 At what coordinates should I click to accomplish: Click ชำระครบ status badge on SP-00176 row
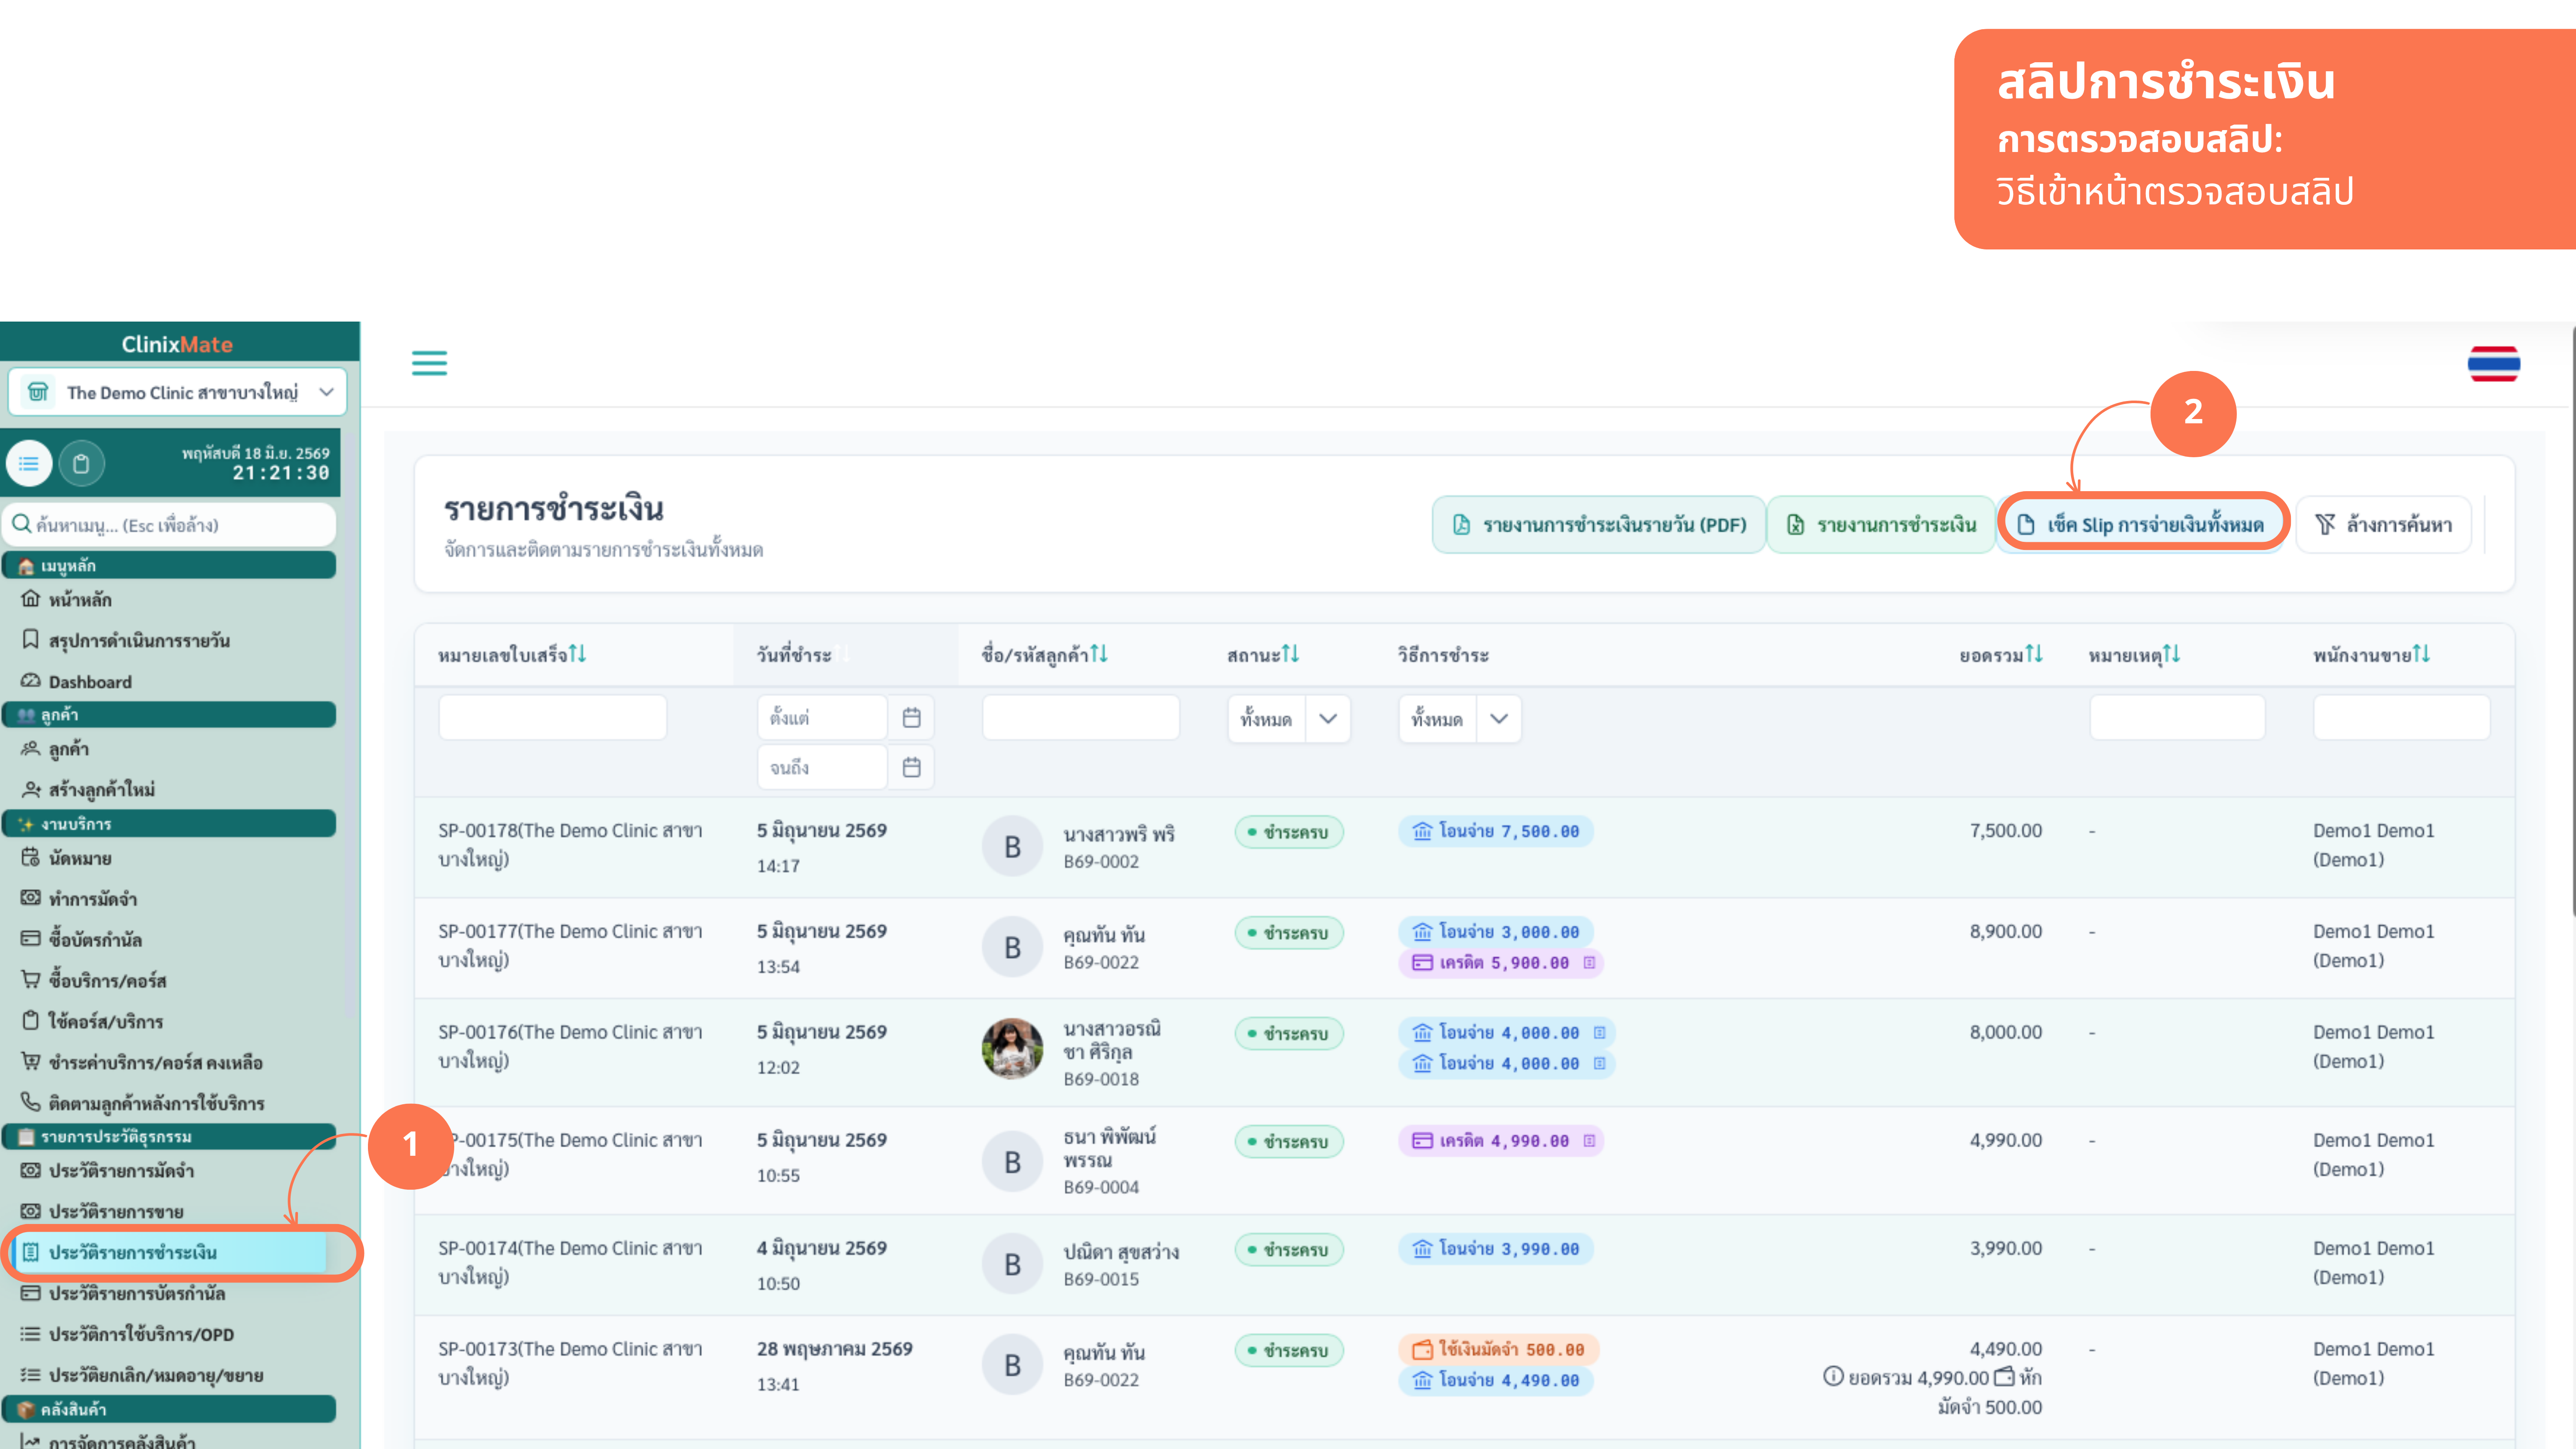click(x=1289, y=1033)
